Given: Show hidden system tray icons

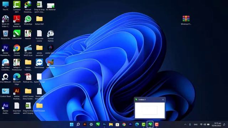Looking at the screenshot, I should pos(185,124).
